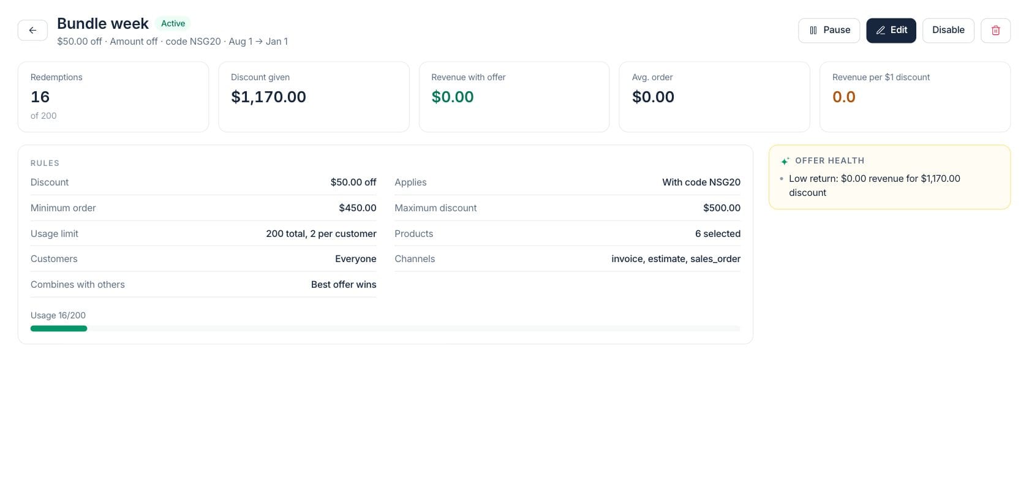1029x488 pixels.
Task: Click the usage progress bar
Action: point(385,328)
